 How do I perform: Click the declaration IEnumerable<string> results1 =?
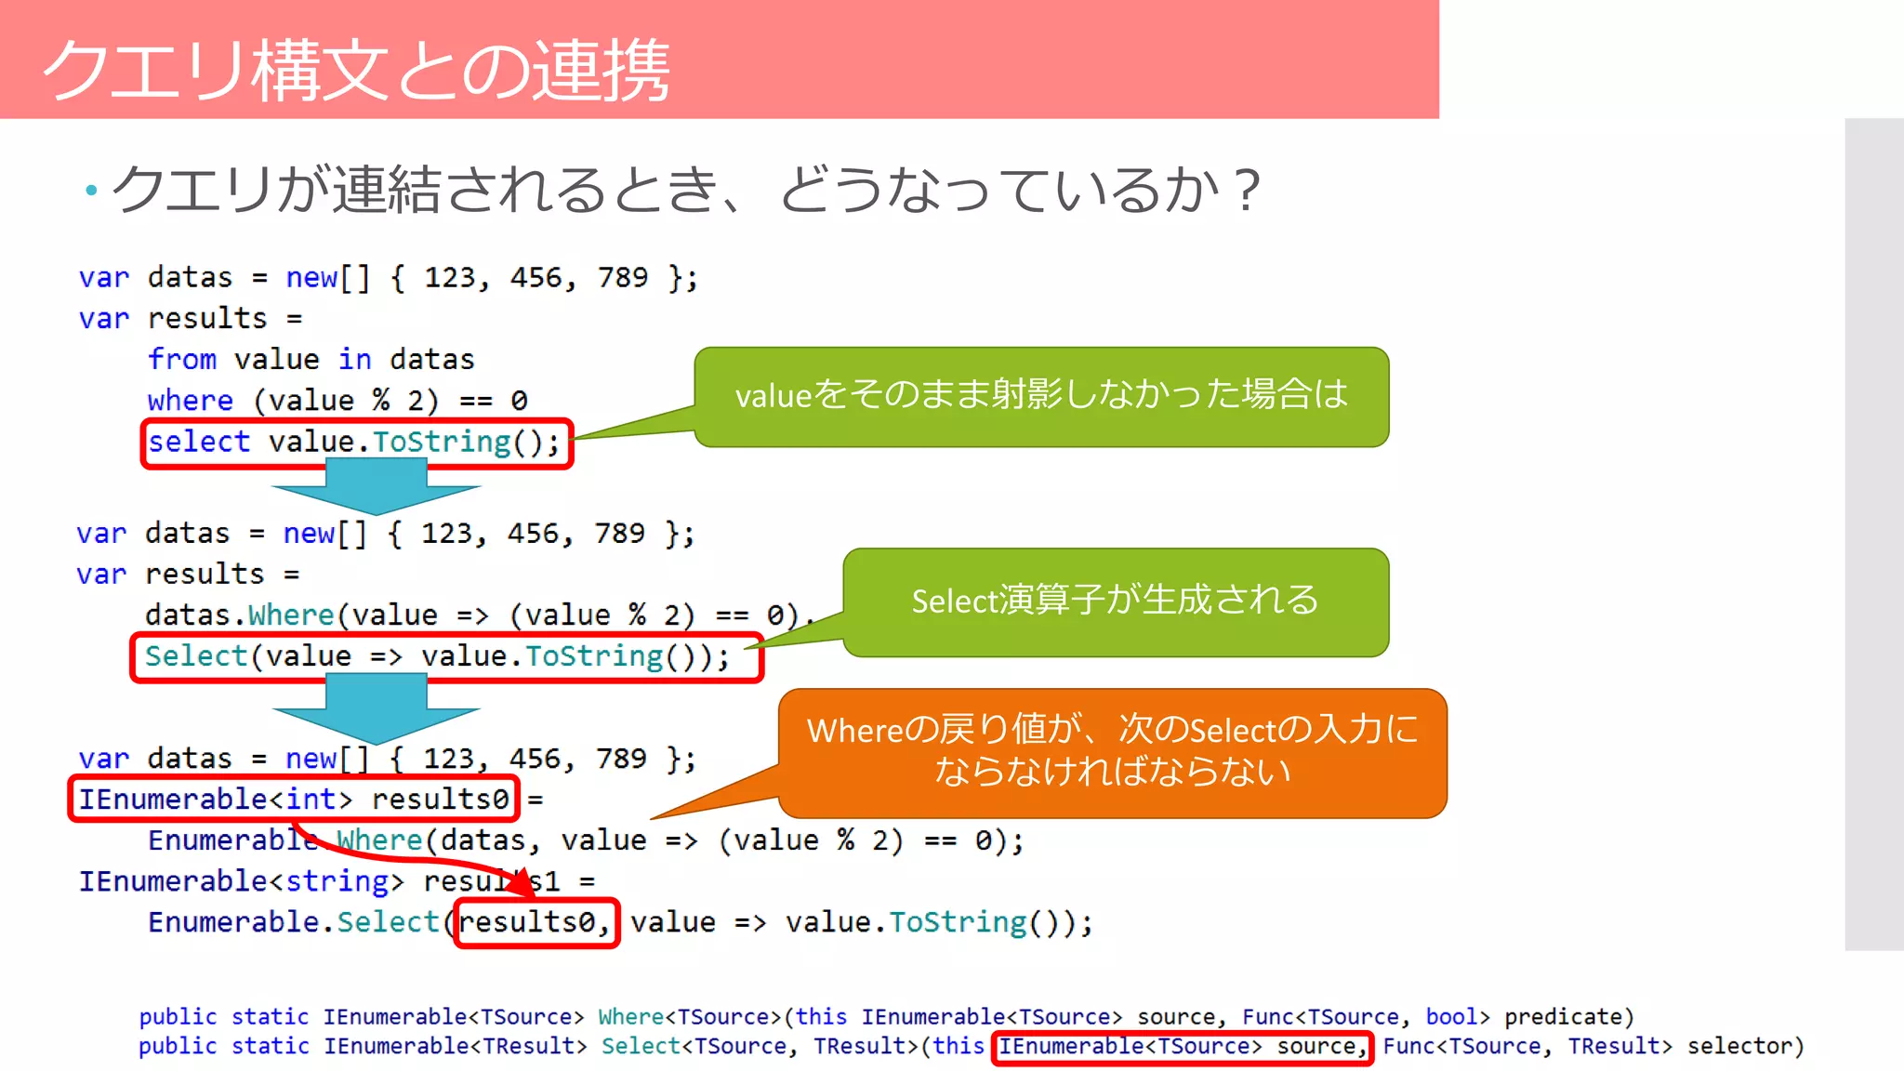337,881
